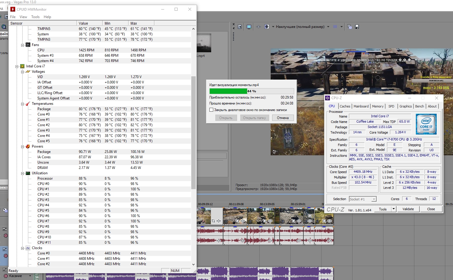Open preview quality dropdown 'Наилучшее (полный размер)'

(x=300, y=27)
